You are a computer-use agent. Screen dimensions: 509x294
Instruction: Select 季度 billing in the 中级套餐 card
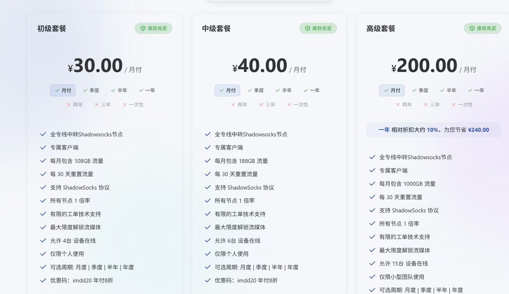[255, 90]
